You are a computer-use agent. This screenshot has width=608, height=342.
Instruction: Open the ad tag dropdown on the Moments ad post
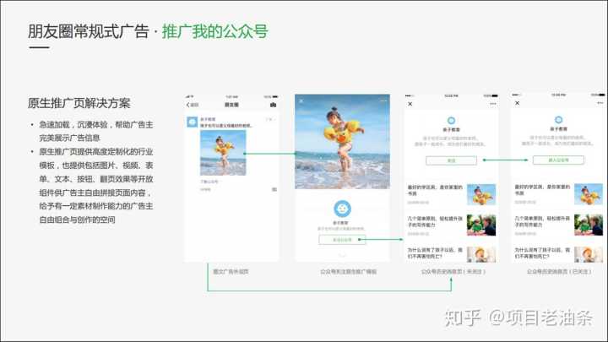click(x=270, y=119)
